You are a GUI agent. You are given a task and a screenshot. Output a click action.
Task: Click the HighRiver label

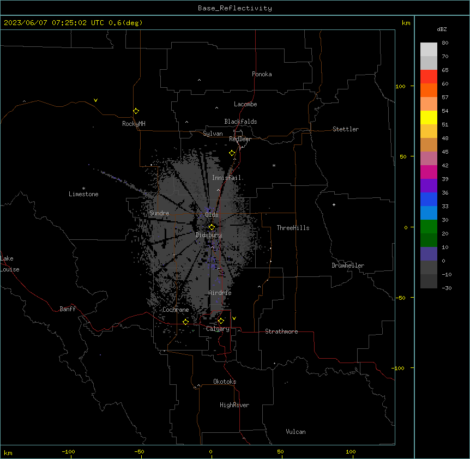point(234,405)
